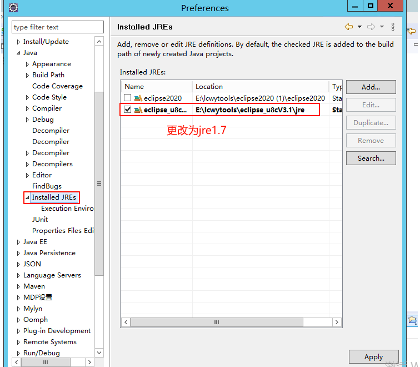
Task: Expand the Java EE node
Action: (18, 242)
